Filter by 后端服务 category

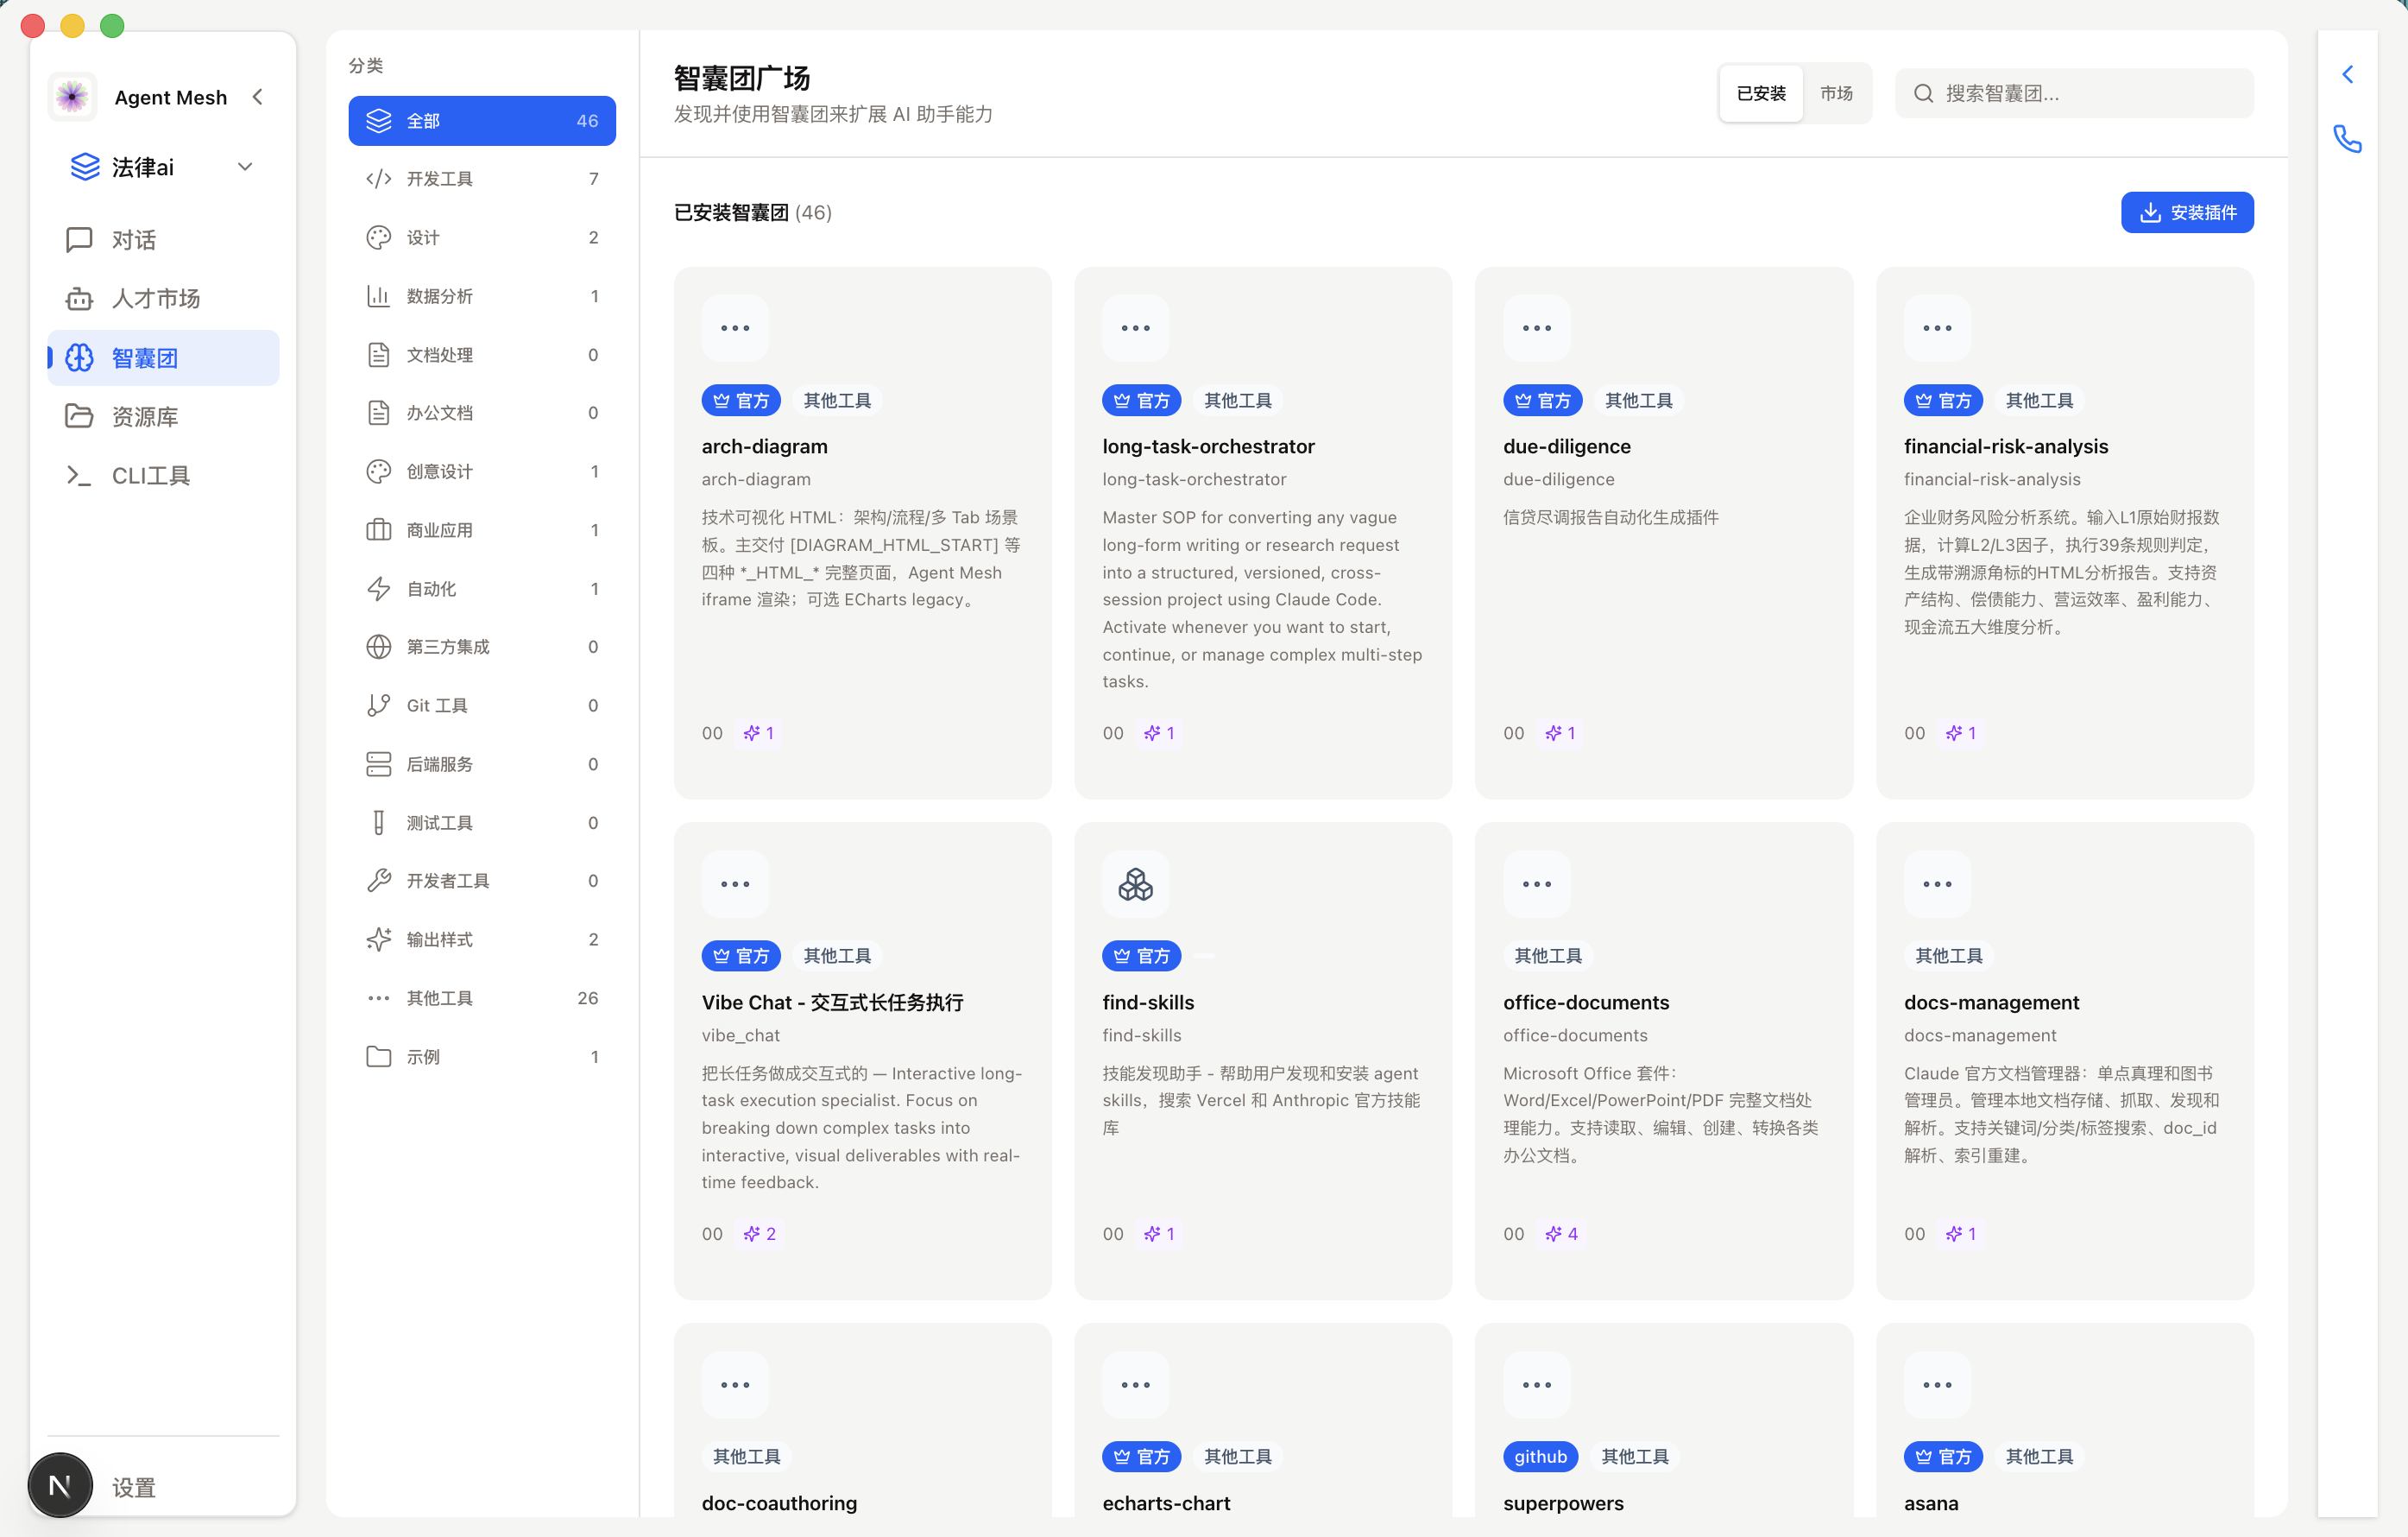482,763
